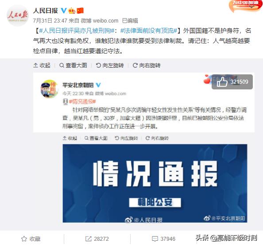Screen dimensions: 263x247
Task: Open hashtag #人民日报评吴亦凡被刑拘#
Action: [77, 31]
